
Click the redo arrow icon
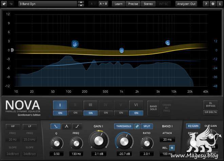[11, 4]
